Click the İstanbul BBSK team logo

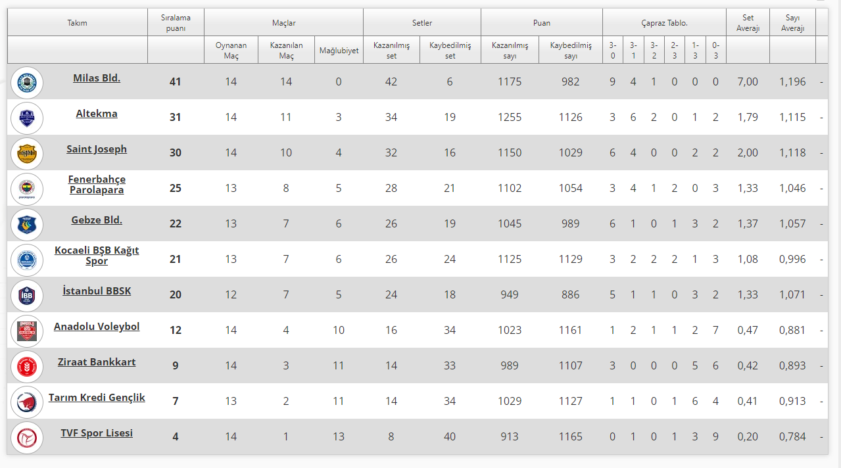[x=27, y=296]
